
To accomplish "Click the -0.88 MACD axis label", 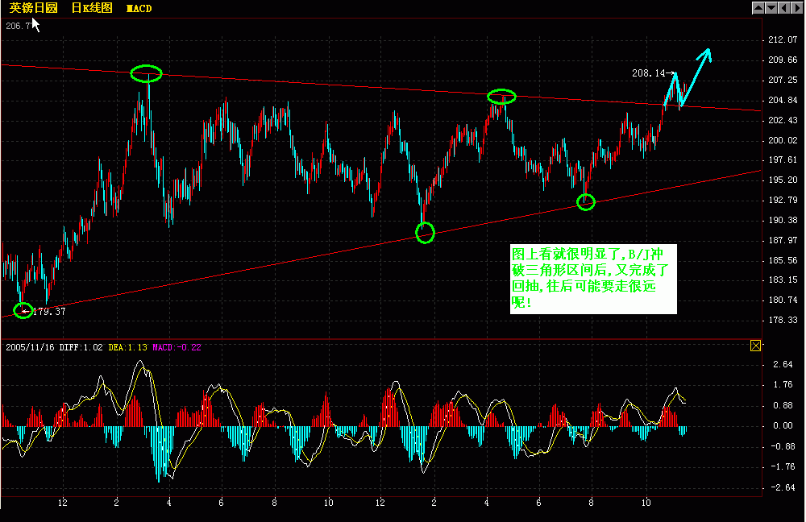I will tap(781, 446).
